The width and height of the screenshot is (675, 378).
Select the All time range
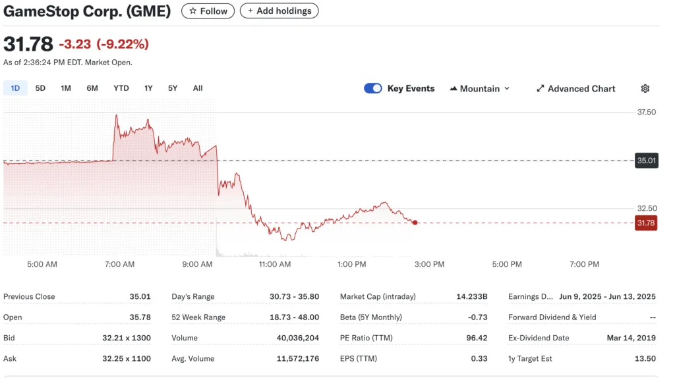click(198, 88)
